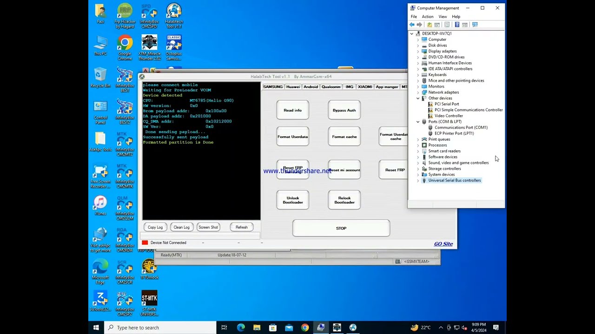Click the scan hardware monitor toolbar icon
Image resolution: width=595 pixels, height=334 pixels.
click(475, 25)
